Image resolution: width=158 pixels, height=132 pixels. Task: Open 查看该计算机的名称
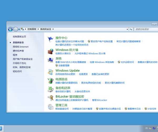(x=147, y=62)
